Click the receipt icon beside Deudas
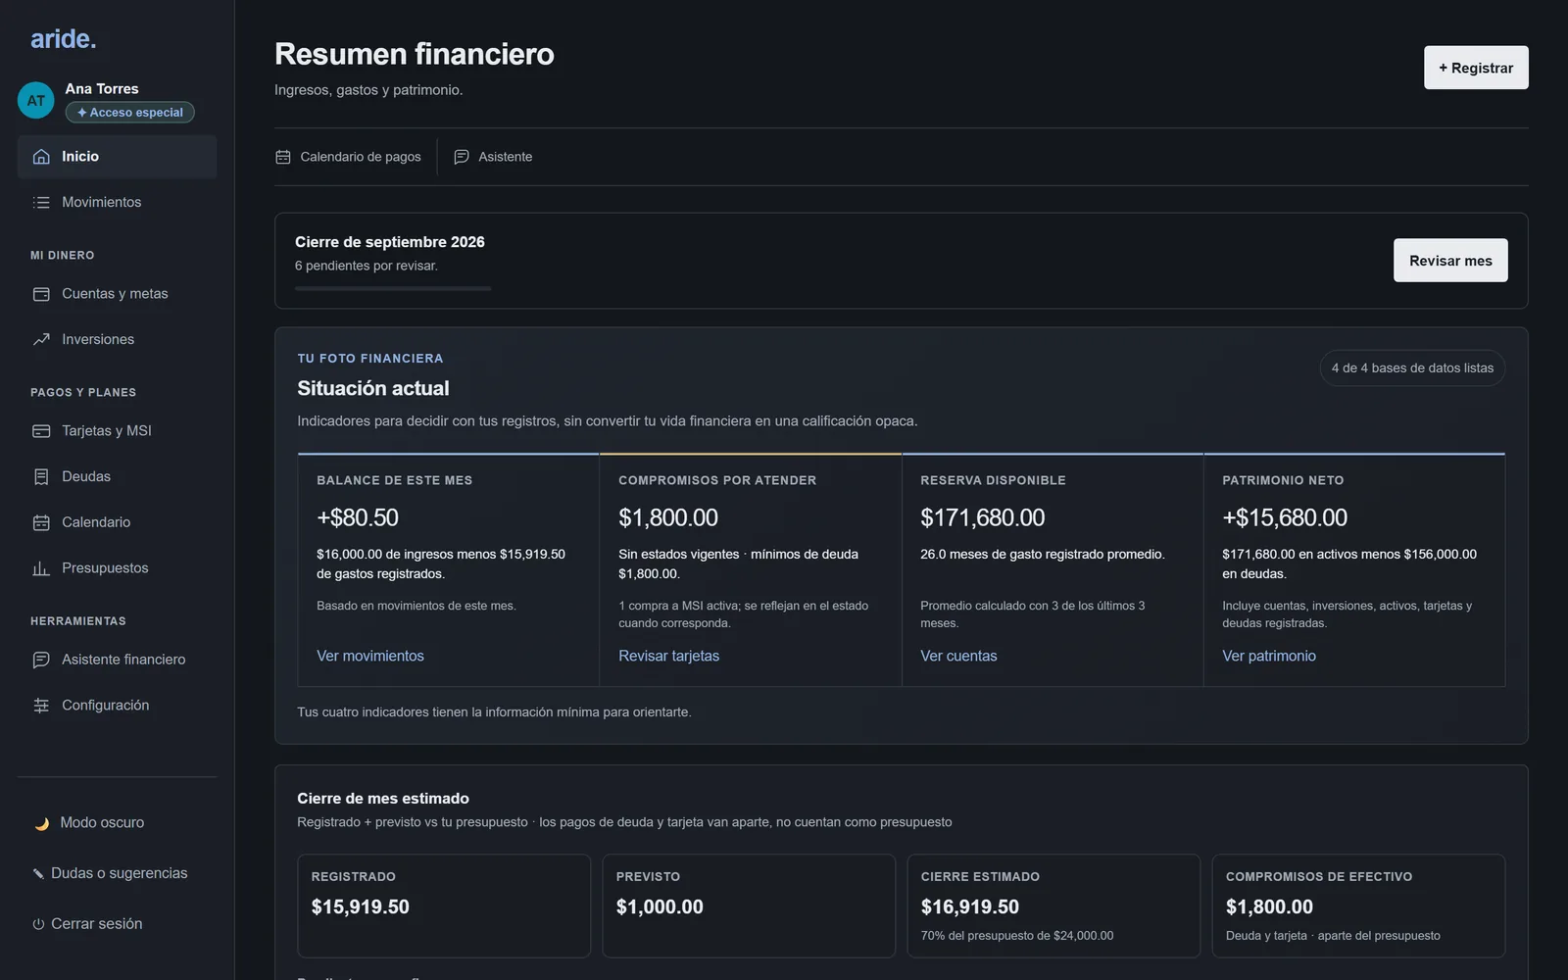The width and height of the screenshot is (1568, 980). point(41,476)
